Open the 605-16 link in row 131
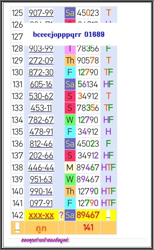 [41, 84]
